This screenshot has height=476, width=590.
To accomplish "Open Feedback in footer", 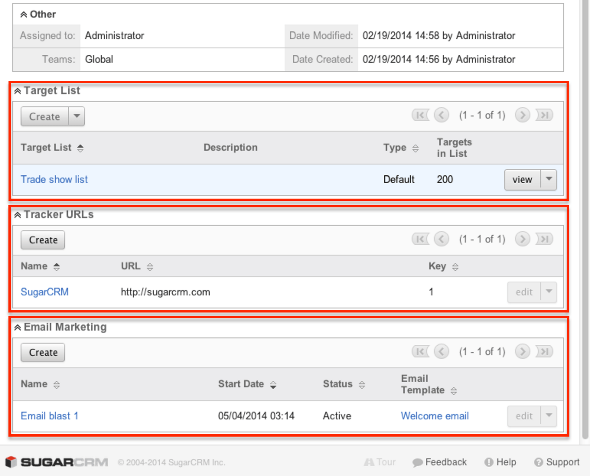I will coord(440,462).
